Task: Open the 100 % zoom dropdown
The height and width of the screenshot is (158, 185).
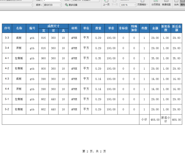Action: click(x=128, y=5)
